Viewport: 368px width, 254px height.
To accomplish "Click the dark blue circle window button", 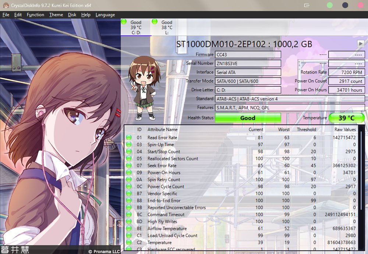I will pos(345,5).
